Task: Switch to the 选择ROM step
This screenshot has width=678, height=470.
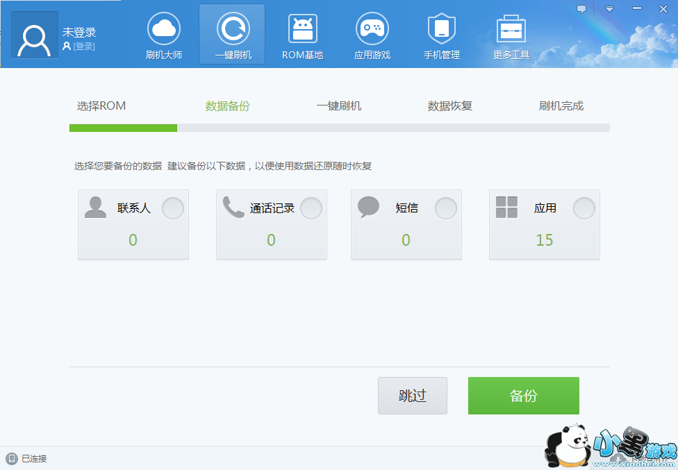Action: pos(101,106)
